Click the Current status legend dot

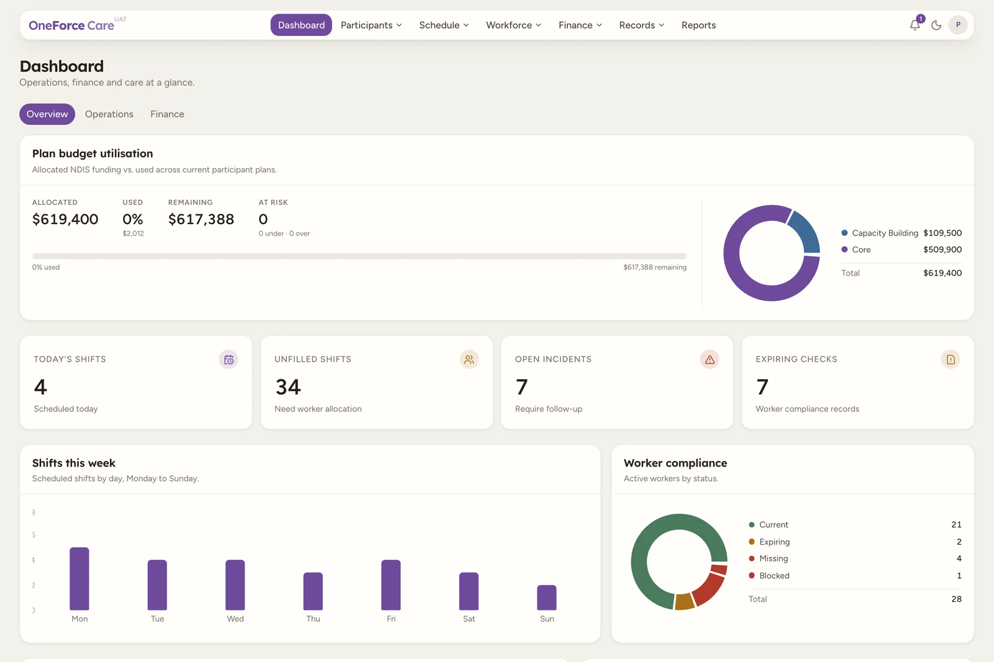pos(752,525)
